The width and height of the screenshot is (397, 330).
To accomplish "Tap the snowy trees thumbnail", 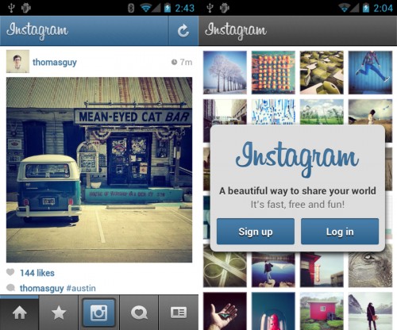I will pyautogui.click(x=225, y=72).
